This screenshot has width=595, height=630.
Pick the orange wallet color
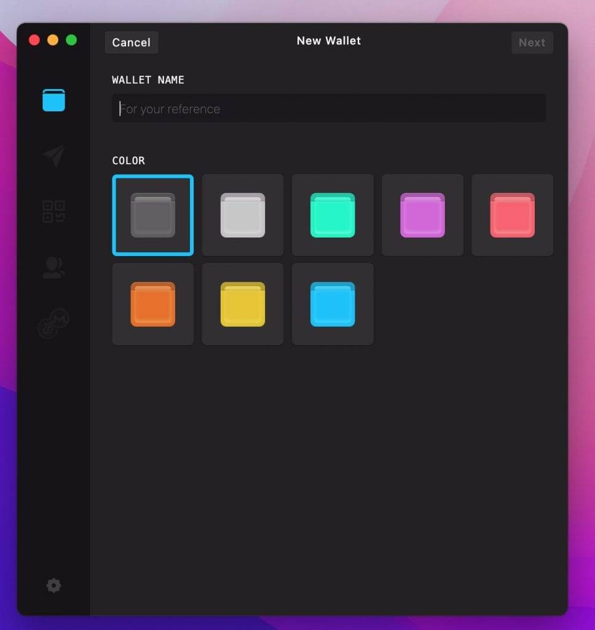pyautogui.click(x=153, y=304)
